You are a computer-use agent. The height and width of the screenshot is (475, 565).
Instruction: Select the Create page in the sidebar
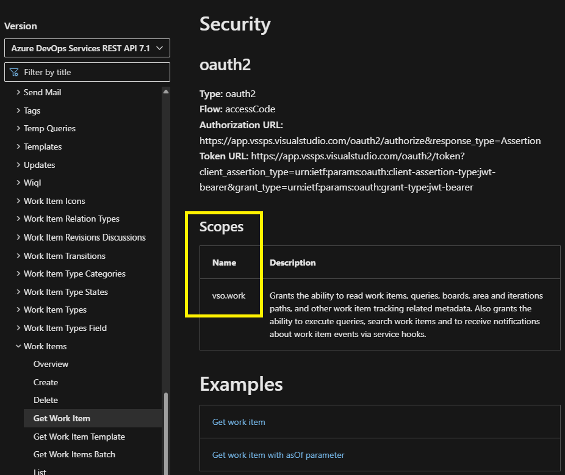click(x=45, y=382)
